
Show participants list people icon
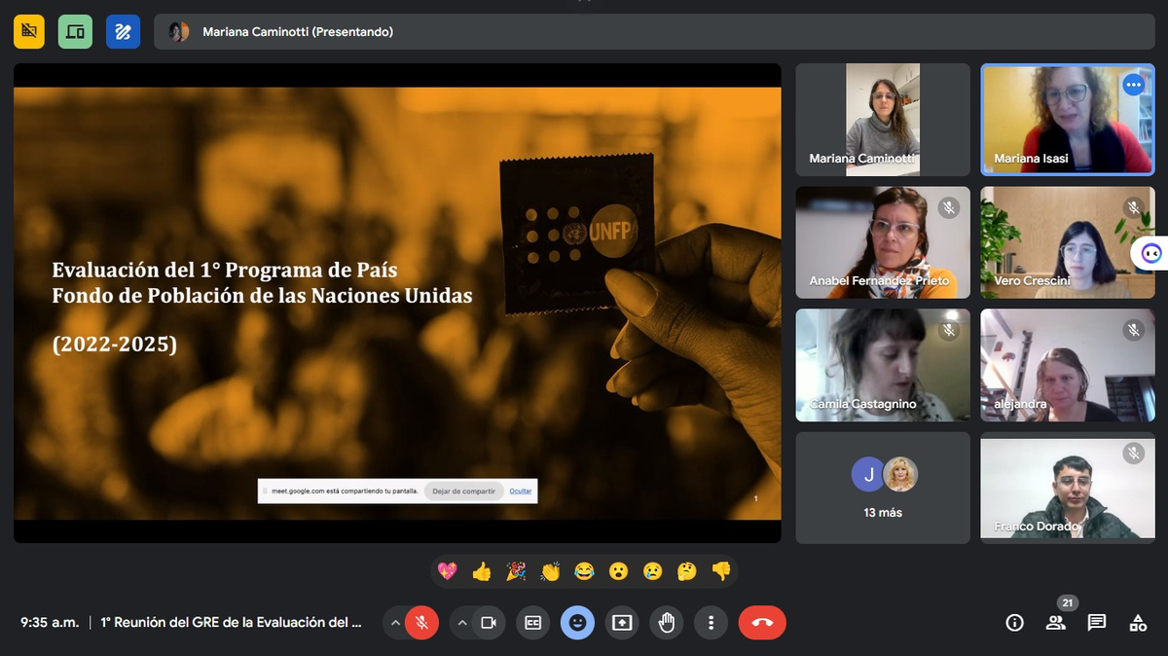[1055, 623]
